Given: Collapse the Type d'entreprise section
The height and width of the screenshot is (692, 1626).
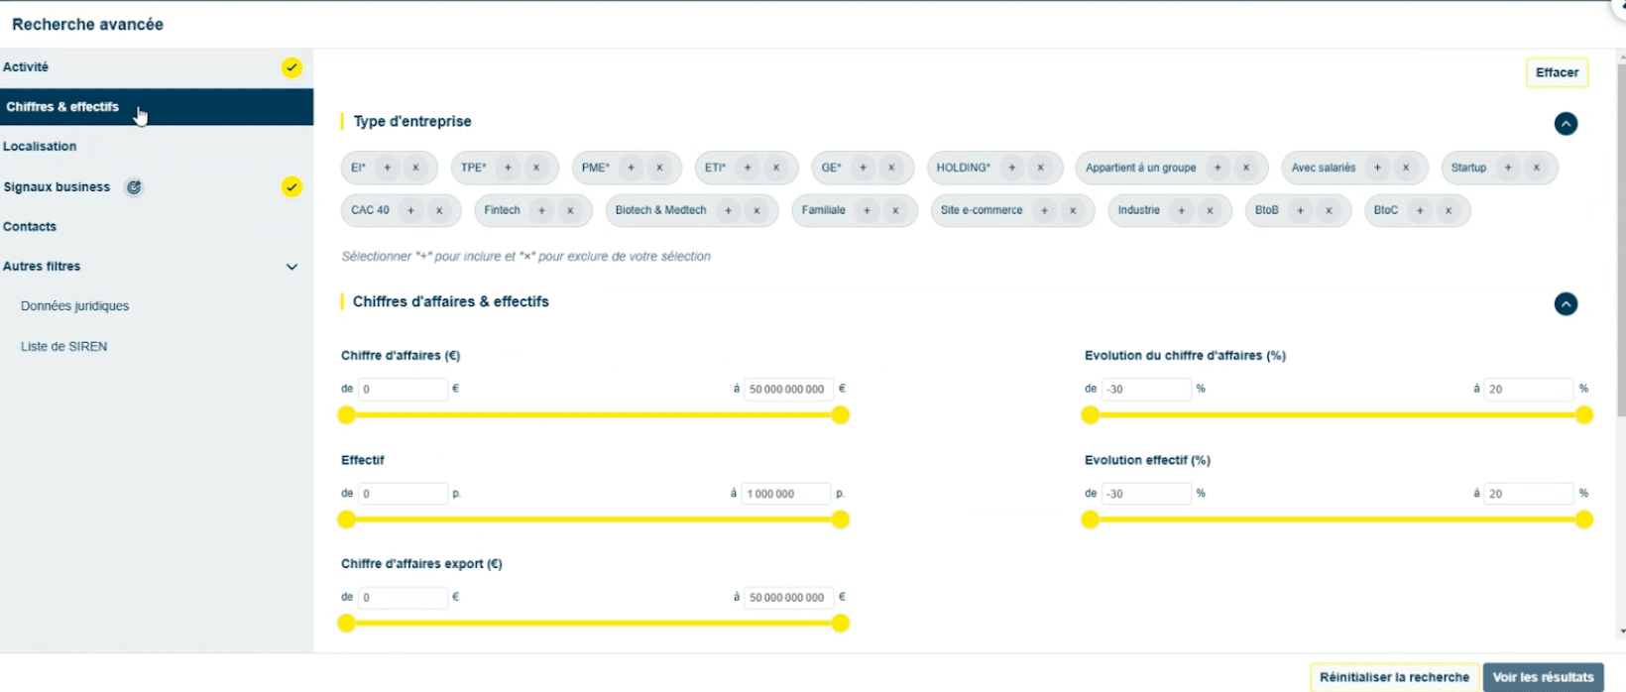Looking at the screenshot, I should 1566,124.
